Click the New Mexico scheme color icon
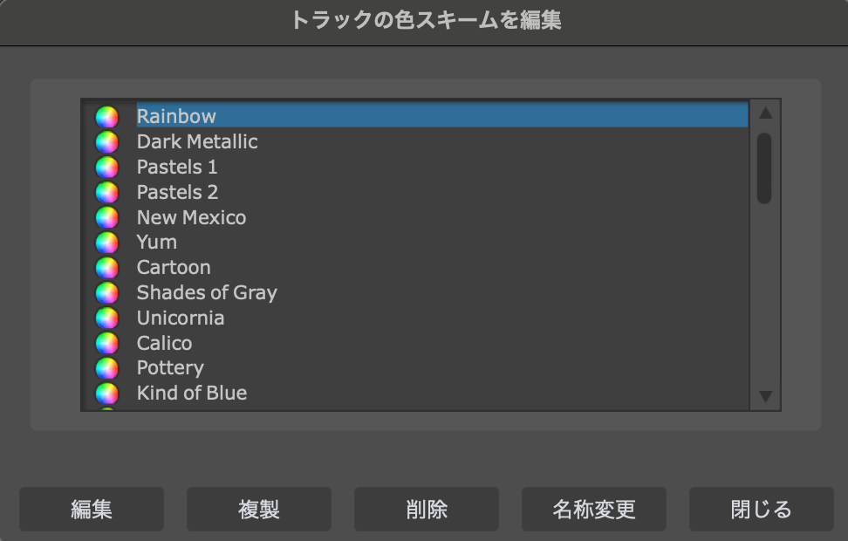This screenshot has height=541, width=848. (106, 217)
